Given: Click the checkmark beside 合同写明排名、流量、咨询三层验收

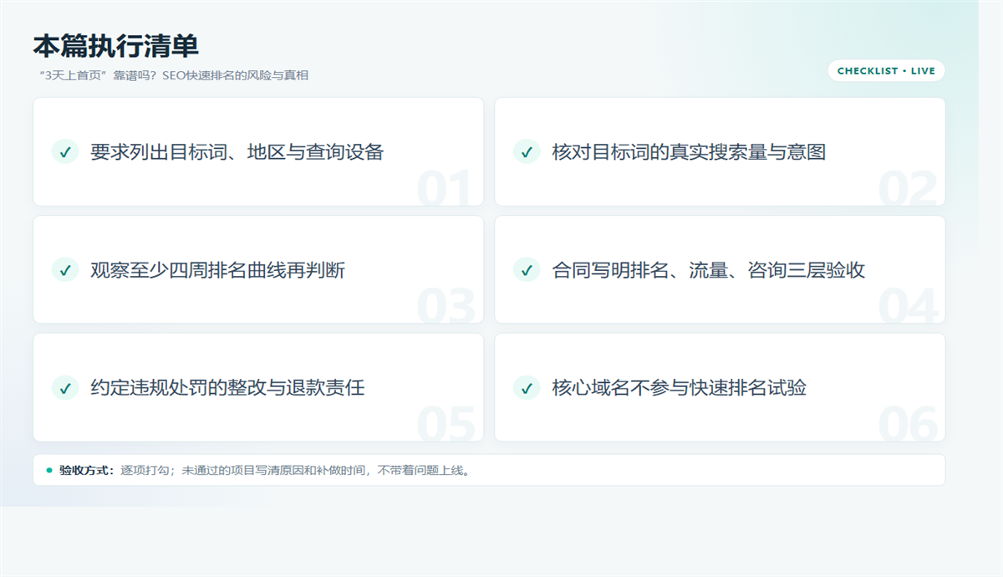Looking at the screenshot, I should [x=527, y=269].
